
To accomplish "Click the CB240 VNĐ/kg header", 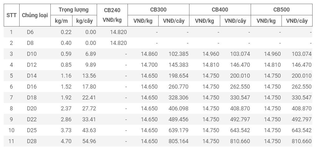I will pos(112,15).
